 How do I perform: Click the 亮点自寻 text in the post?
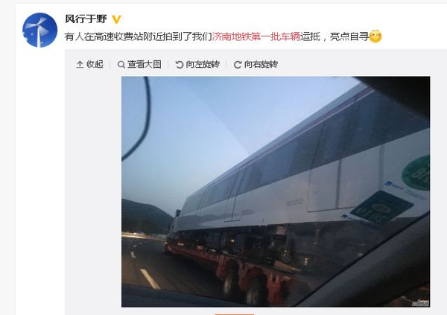[349, 36]
